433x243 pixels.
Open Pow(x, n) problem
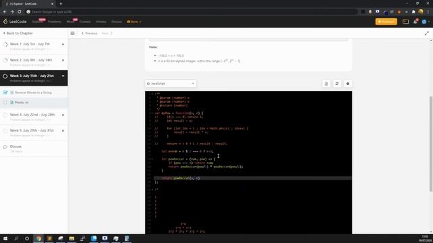pos(22,103)
